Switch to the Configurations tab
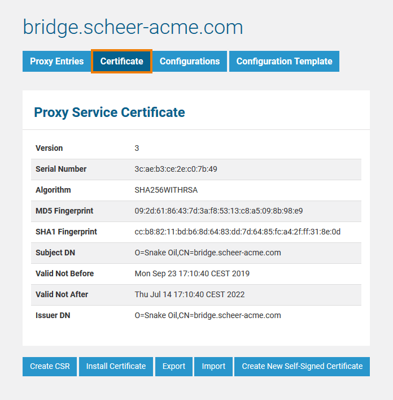This screenshot has height=400, width=393. [x=189, y=62]
